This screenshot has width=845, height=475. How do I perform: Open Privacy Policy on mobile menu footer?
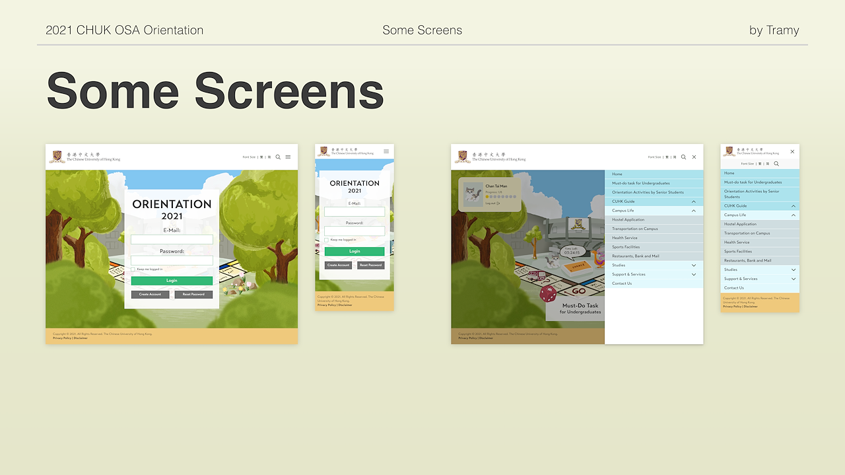coord(732,307)
